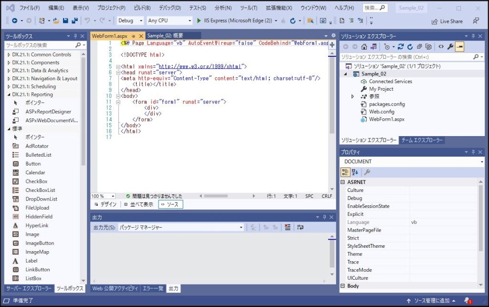
Task: Open the output source パッケージ マネージャー dropdown
Action: [x=181, y=227]
